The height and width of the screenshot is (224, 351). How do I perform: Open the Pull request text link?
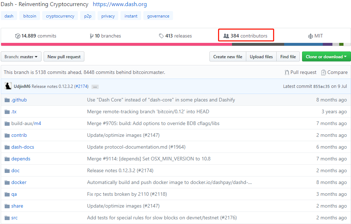(303, 72)
